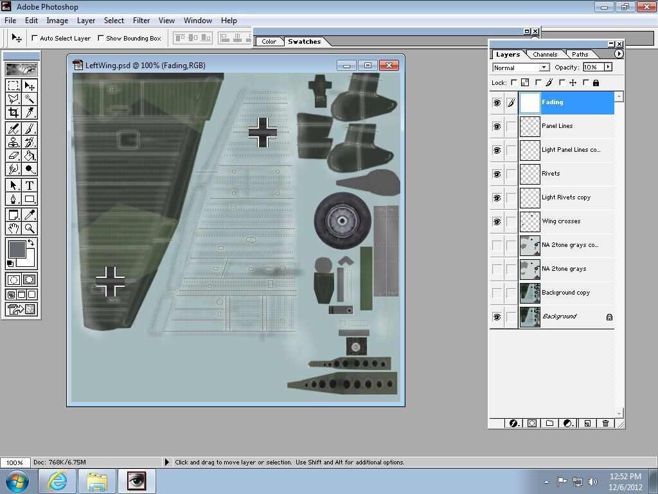
Task: Hide the Panel Lines layer
Action: point(497,126)
